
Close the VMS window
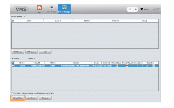click(x=159, y=9)
